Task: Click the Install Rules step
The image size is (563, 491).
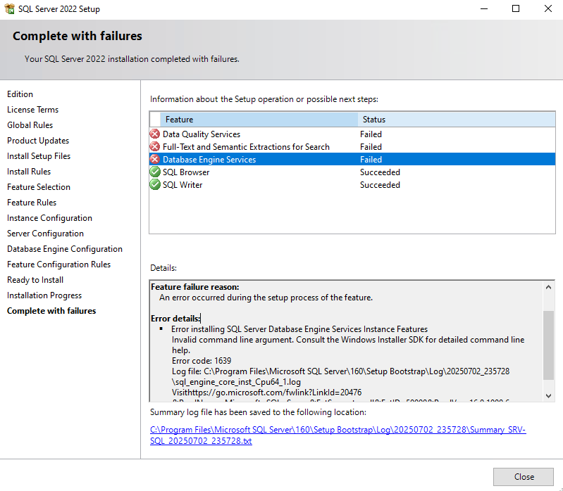Action: click(x=29, y=172)
